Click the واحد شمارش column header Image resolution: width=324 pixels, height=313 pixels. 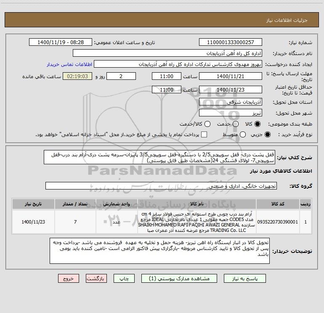pyautogui.click(x=117, y=204)
